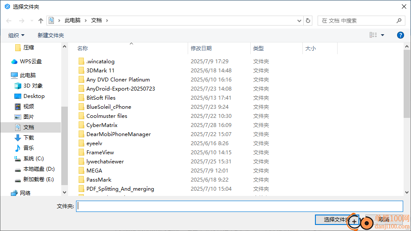The width and height of the screenshot is (411, 231).
Task: Open WPS云盘 in navigation pane
Action: coord(31,62)
